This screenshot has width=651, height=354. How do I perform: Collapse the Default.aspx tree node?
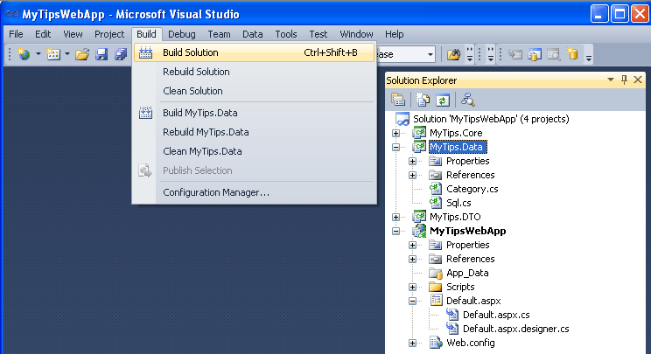413,301
